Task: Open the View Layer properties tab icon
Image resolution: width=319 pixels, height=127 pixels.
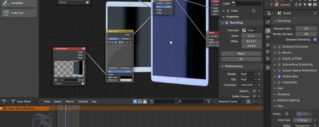Action: [268, 45]
